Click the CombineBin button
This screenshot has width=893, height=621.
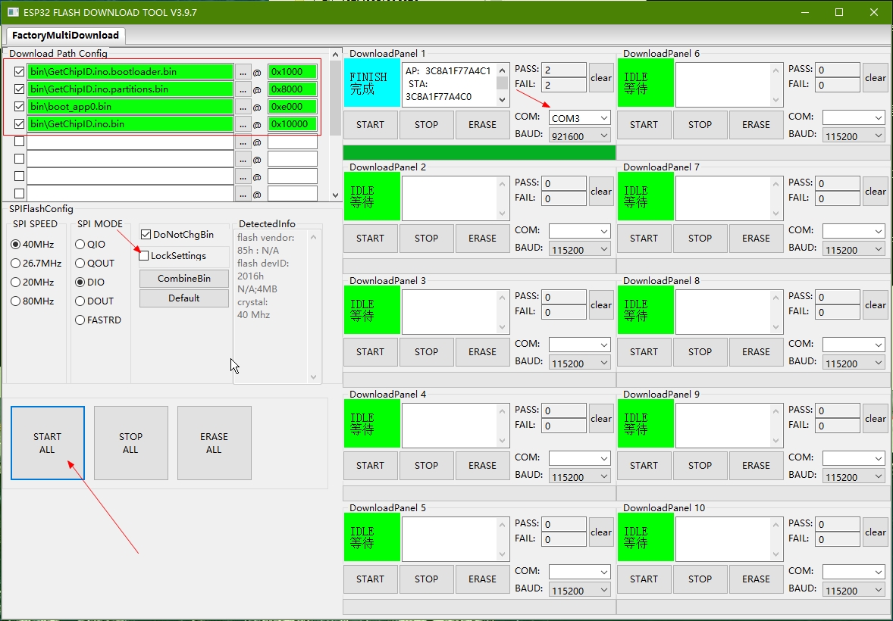point(184,279)
